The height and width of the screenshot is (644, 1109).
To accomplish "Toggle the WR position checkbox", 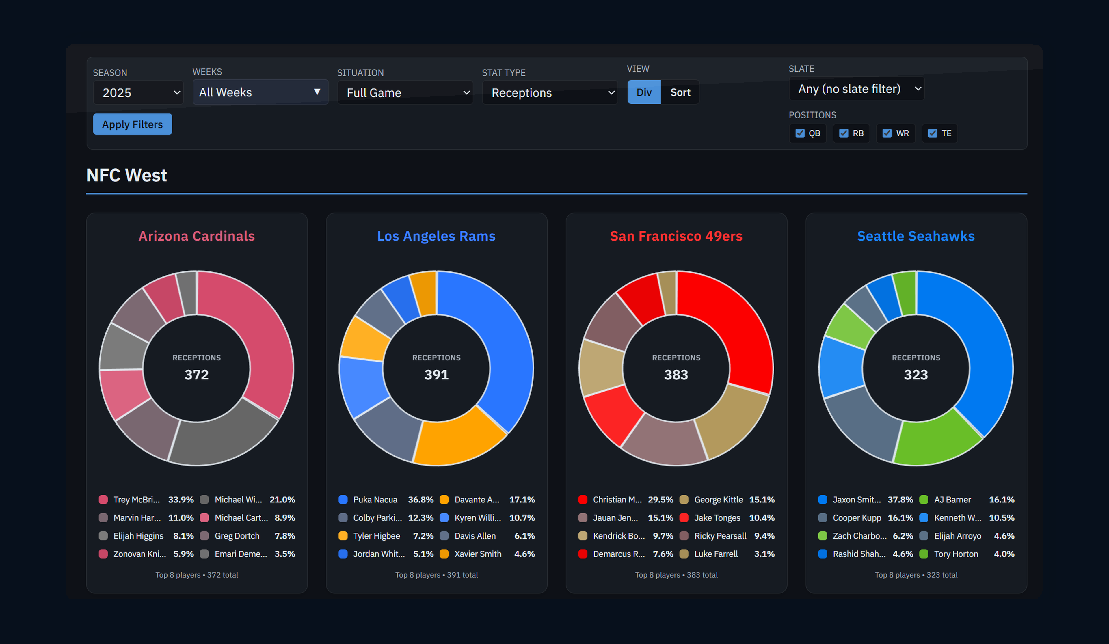I will 887,133.
